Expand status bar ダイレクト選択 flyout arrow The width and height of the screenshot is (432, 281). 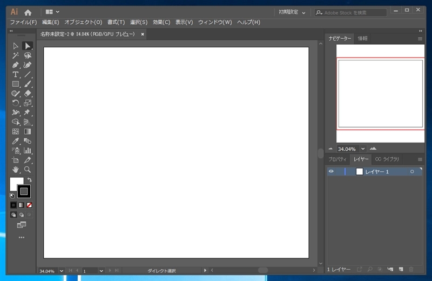pyautogui.click(x=205, y=271)
